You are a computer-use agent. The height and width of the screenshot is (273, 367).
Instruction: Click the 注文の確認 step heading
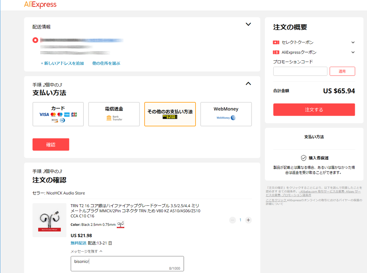[49, 180]
